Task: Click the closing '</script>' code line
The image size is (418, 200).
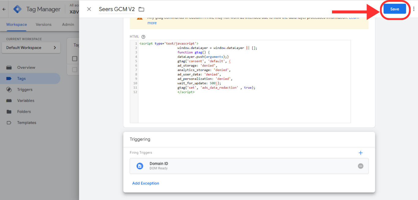Action: 186,92
